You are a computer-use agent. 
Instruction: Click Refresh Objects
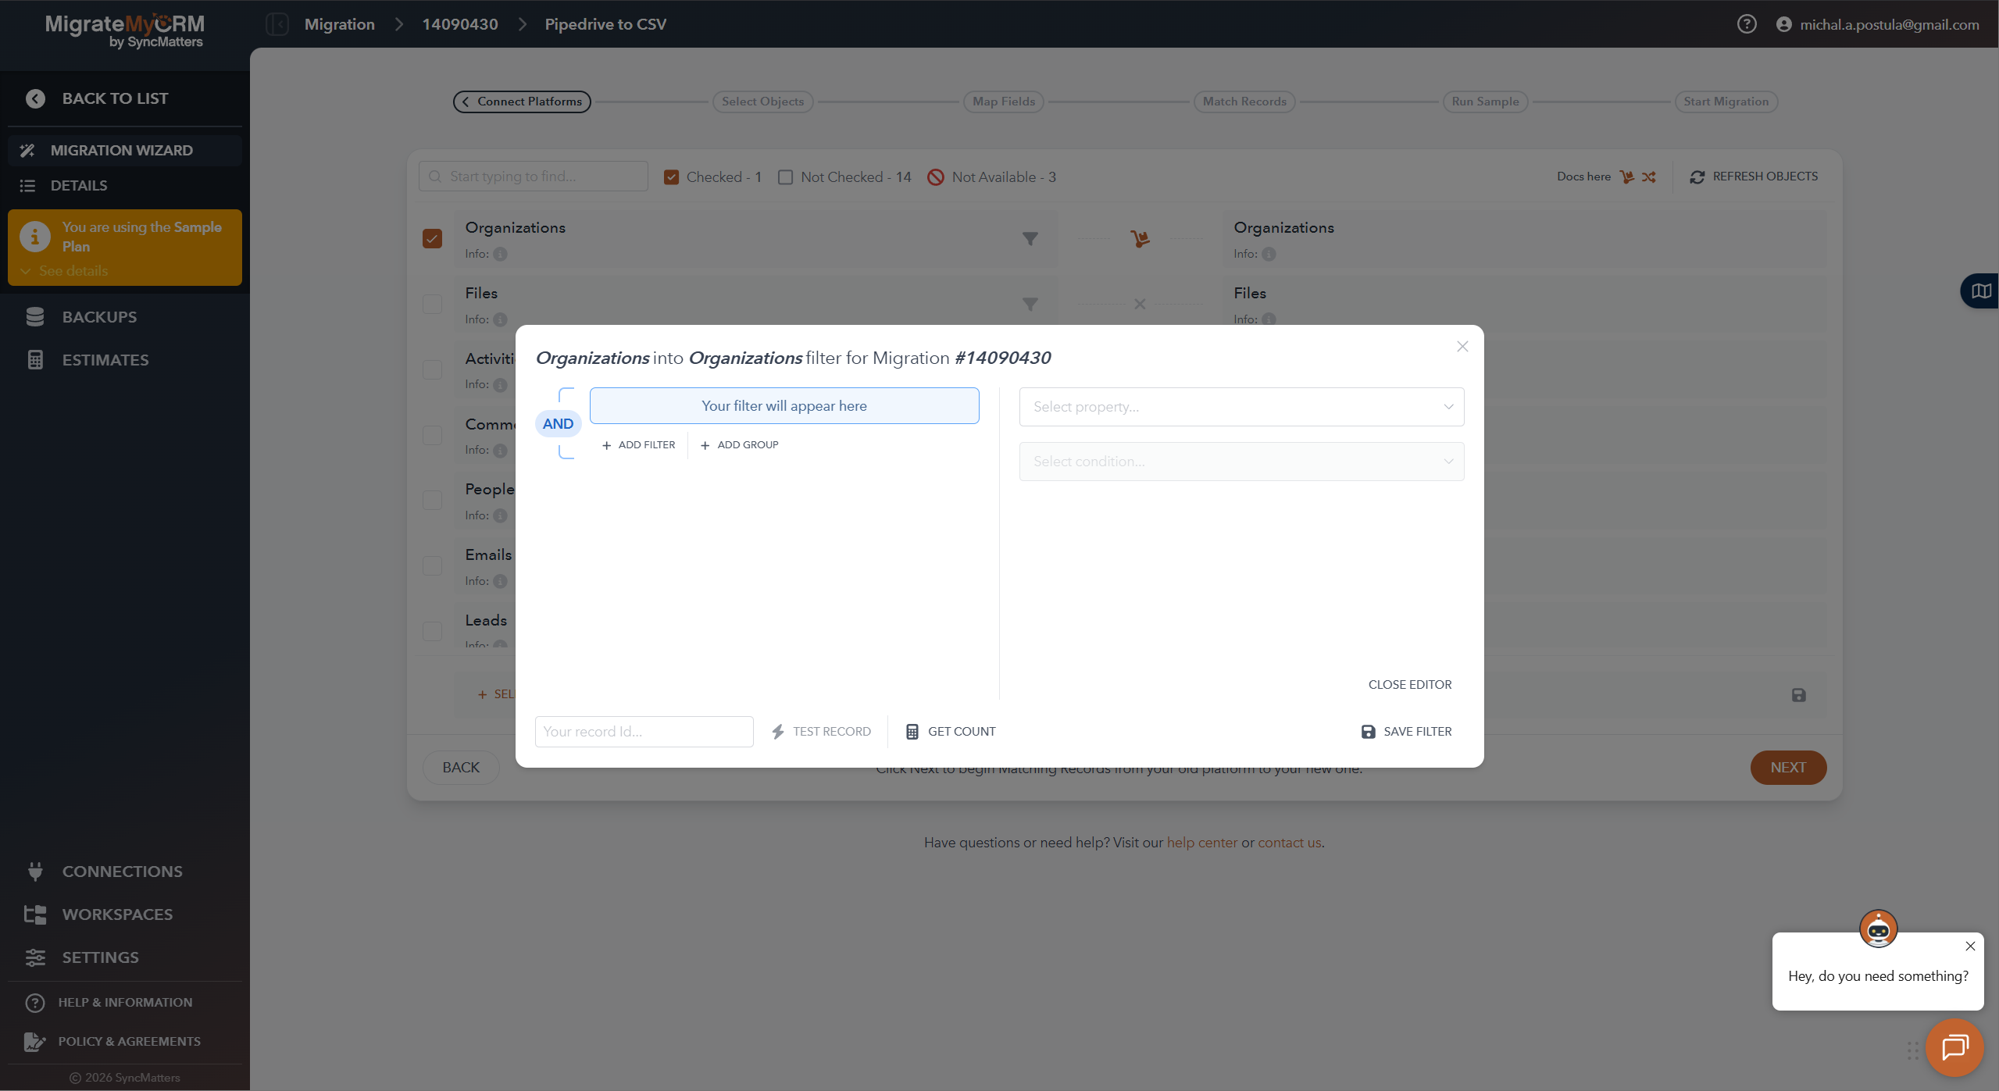(x=1754, y=176)
